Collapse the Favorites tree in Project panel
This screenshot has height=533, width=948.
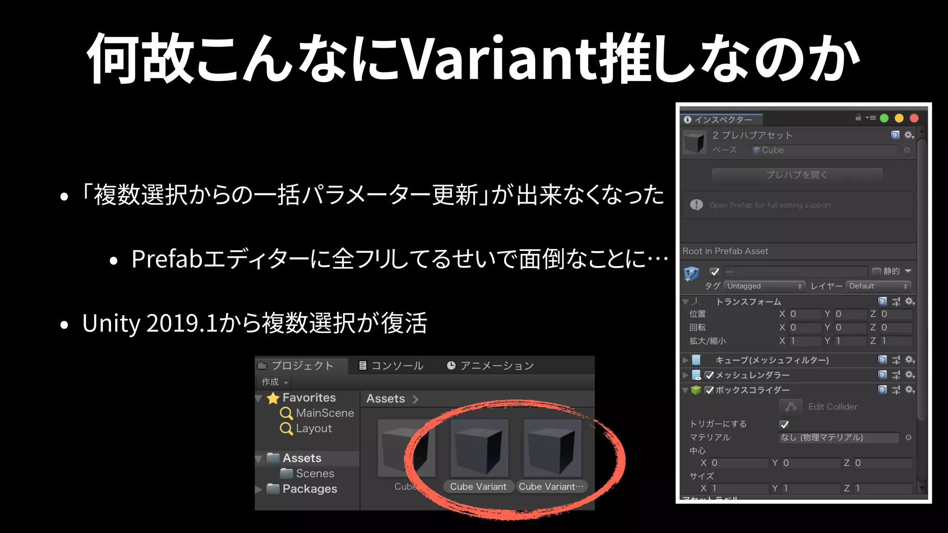tap(259, 398)
